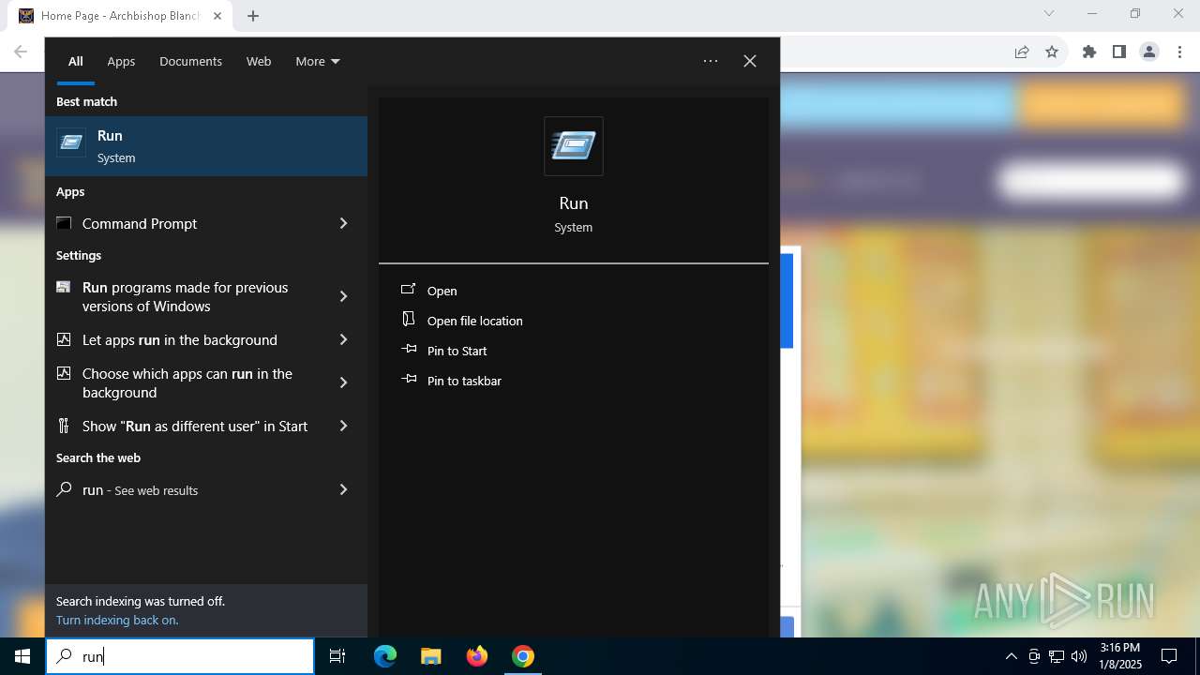Click the Command Prompt icon

(x=64, y=223)
